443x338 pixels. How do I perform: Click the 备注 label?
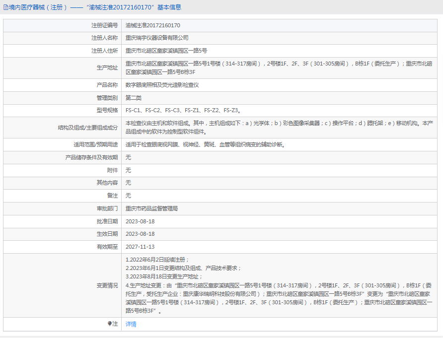pyautogui.click(x=112, y=196)
